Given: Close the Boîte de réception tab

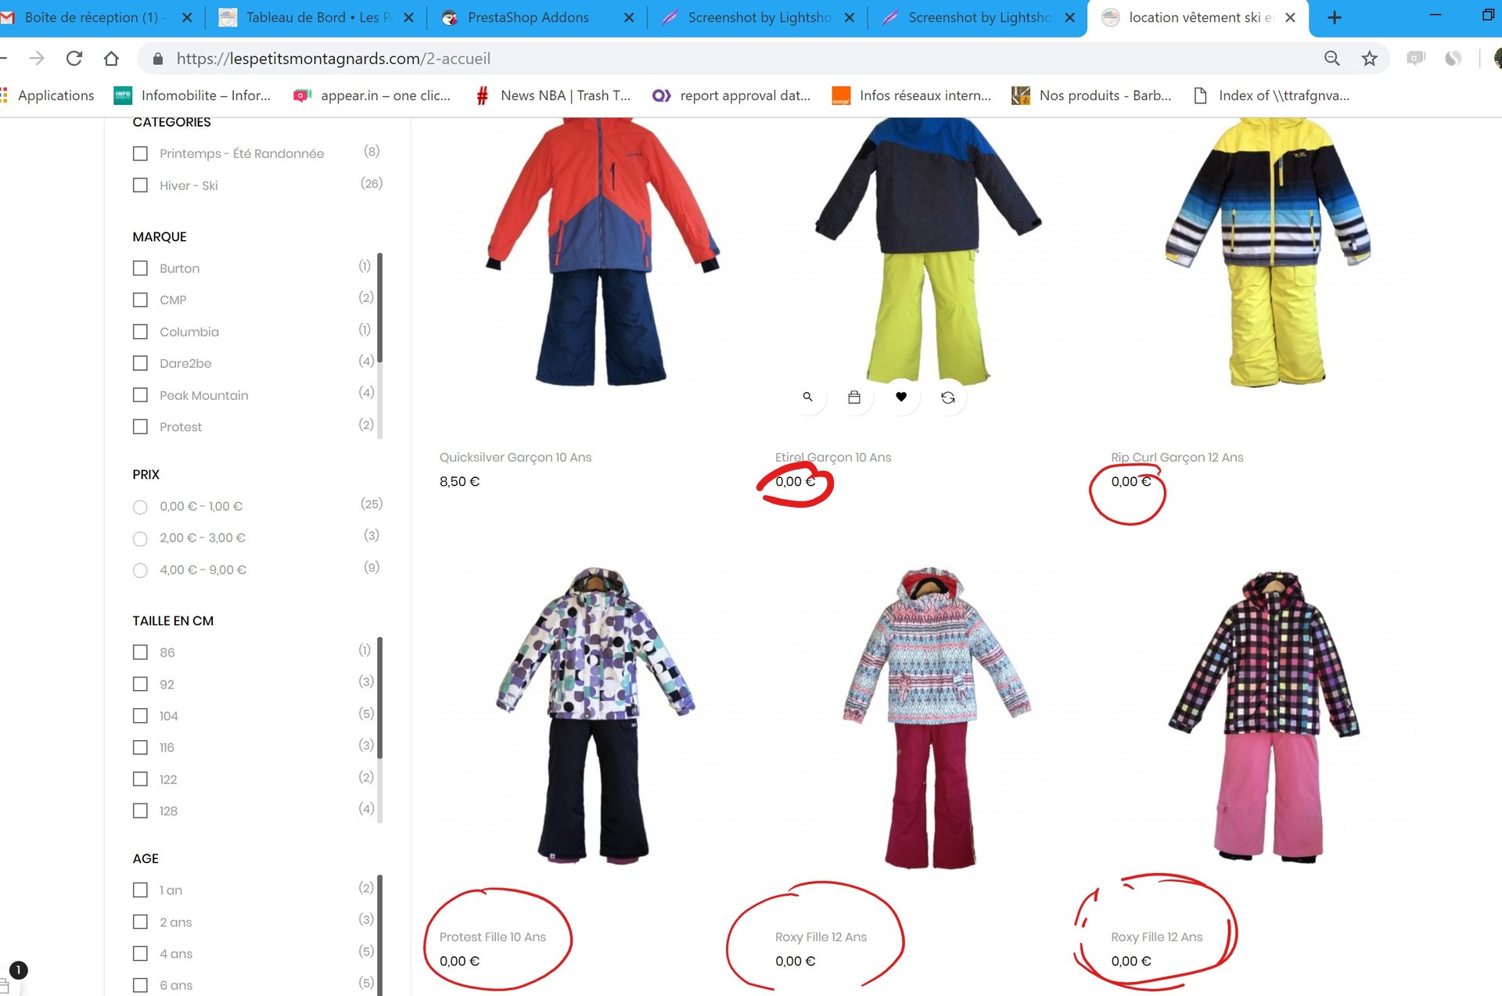Looking at the screenshot, I should [x=187, y=17].
